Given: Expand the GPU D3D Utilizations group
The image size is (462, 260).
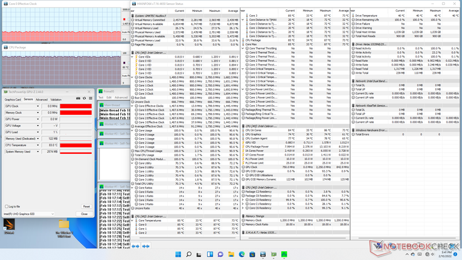Looking at the screenshot, I should (243, 175).
